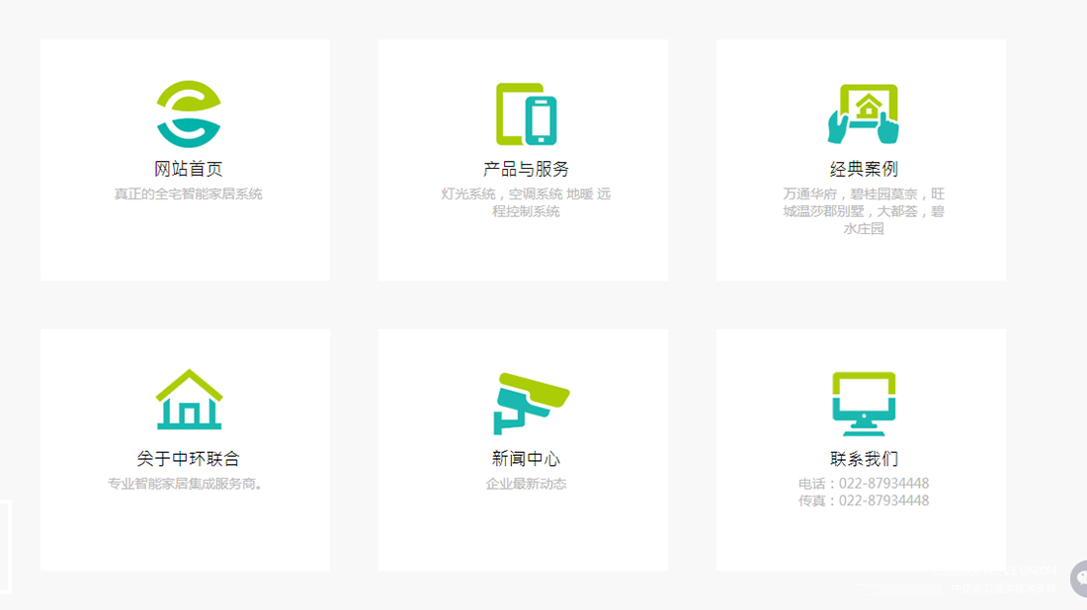The image size is (1087, 610).
Task: Click the text 专业智能家居集成服务商。
Action: coord(186,484)
